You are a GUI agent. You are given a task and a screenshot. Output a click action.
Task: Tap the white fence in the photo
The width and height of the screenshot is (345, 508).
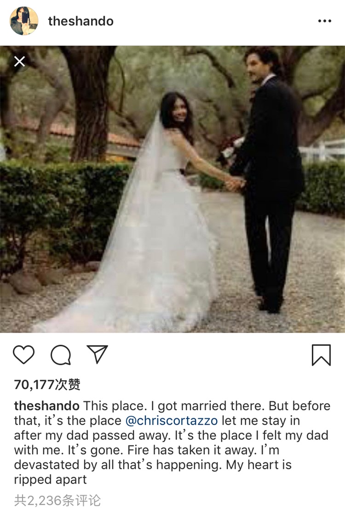click(322, 150)
